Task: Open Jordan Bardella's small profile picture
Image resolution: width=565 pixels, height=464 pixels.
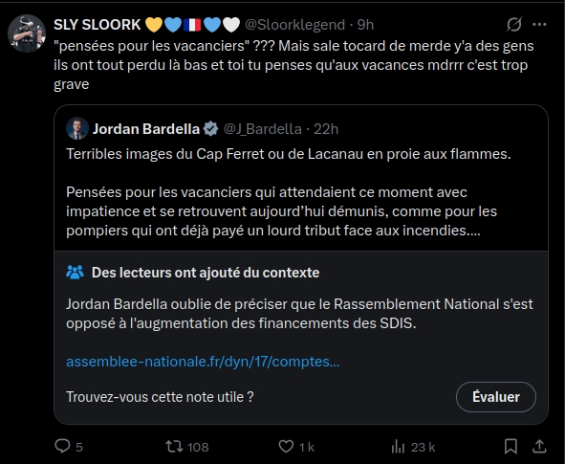Action: 77,128
